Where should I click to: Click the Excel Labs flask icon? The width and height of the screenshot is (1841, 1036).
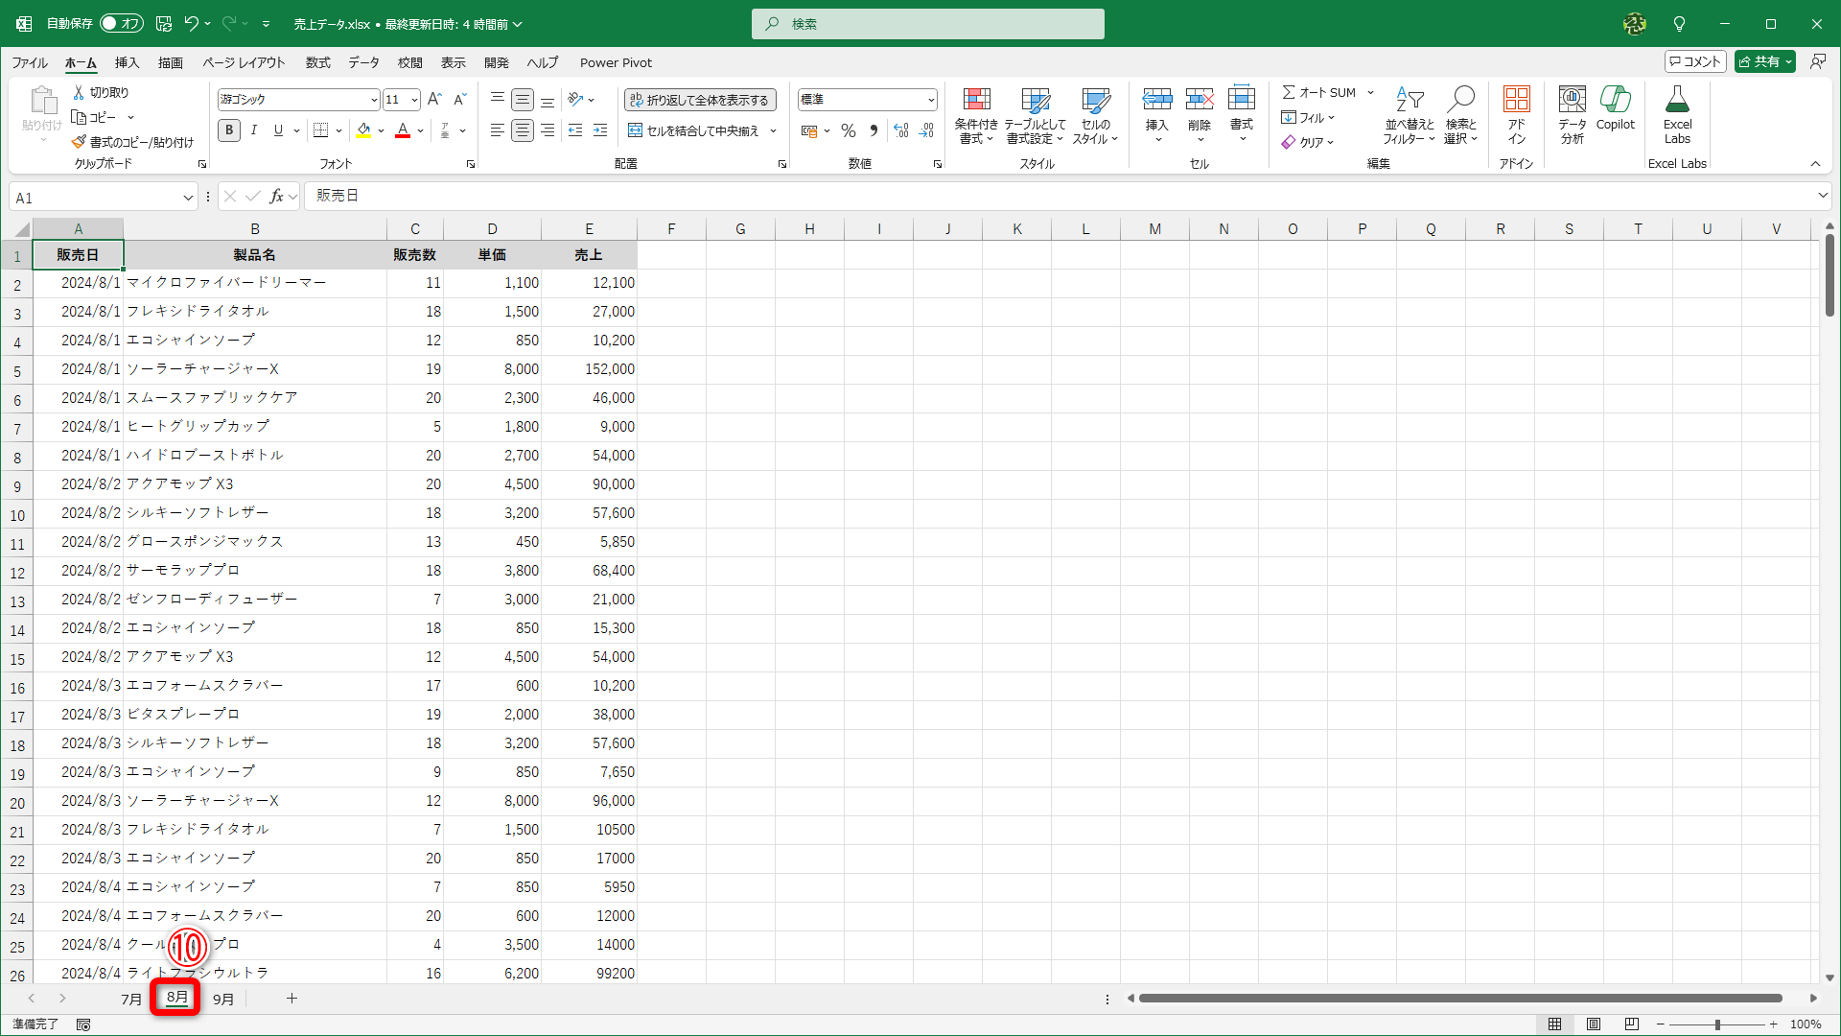point(1677,100)
